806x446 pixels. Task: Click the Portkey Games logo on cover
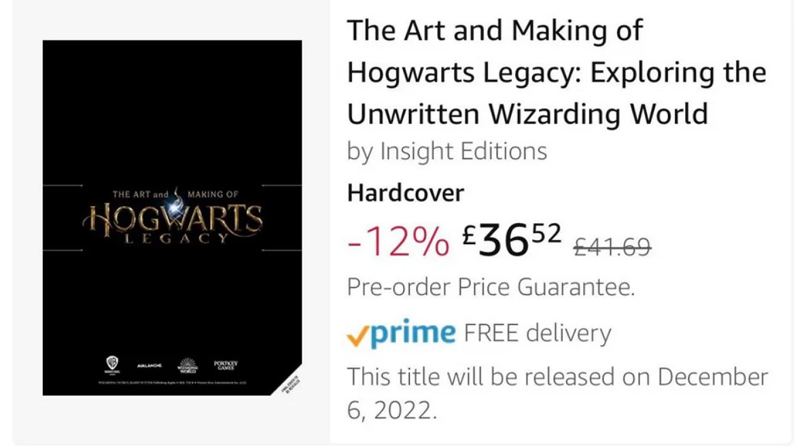[226, 366]
